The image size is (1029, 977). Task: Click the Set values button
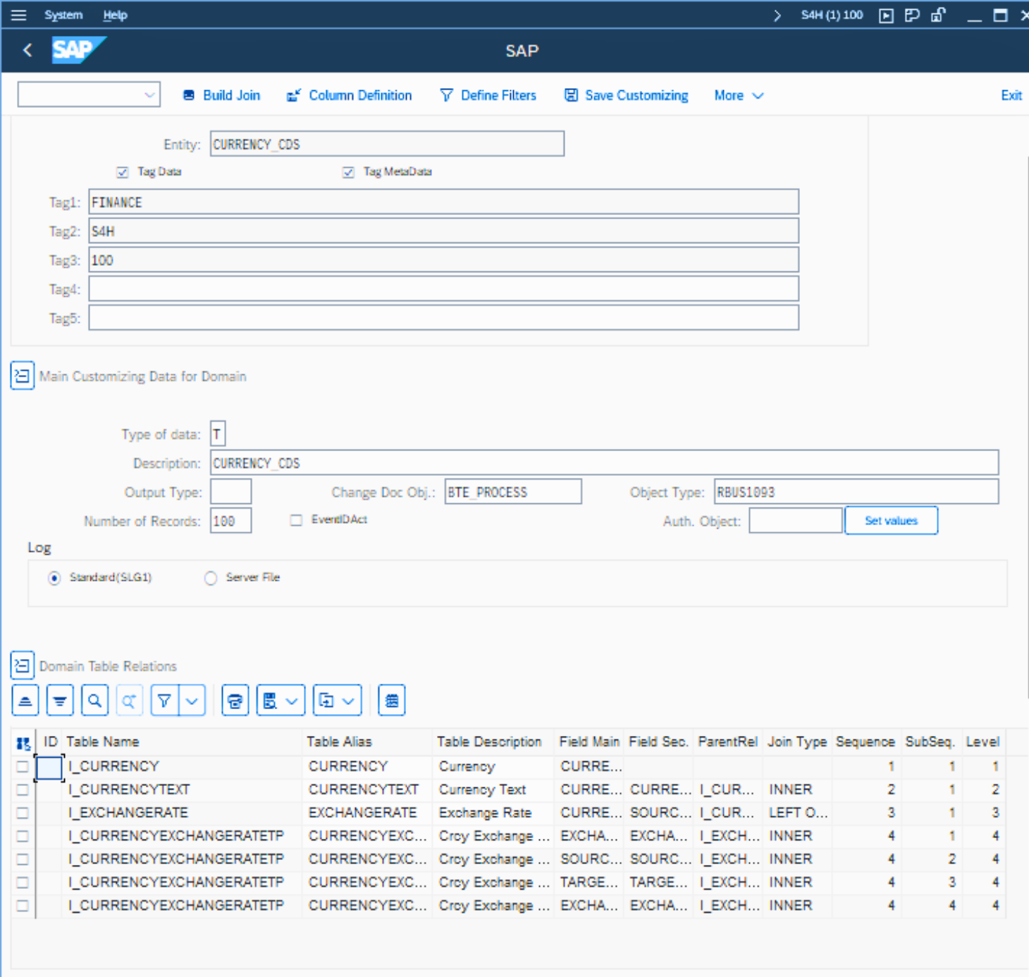click(891, 521)
